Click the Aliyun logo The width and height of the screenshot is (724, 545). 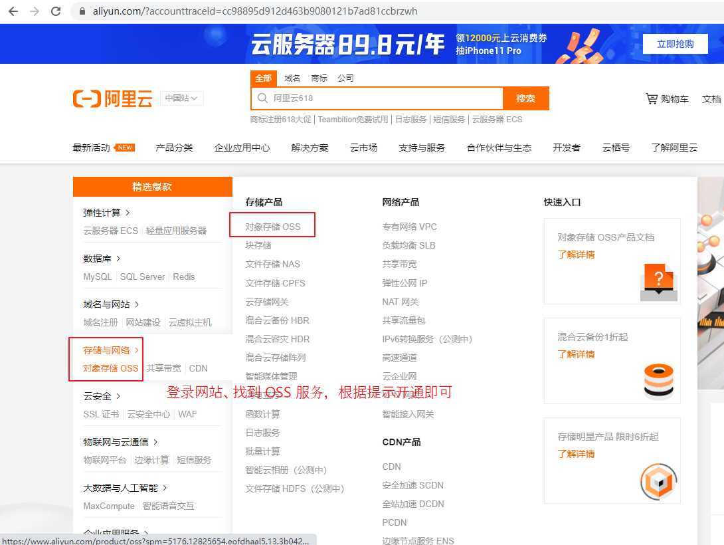(113, 98)
